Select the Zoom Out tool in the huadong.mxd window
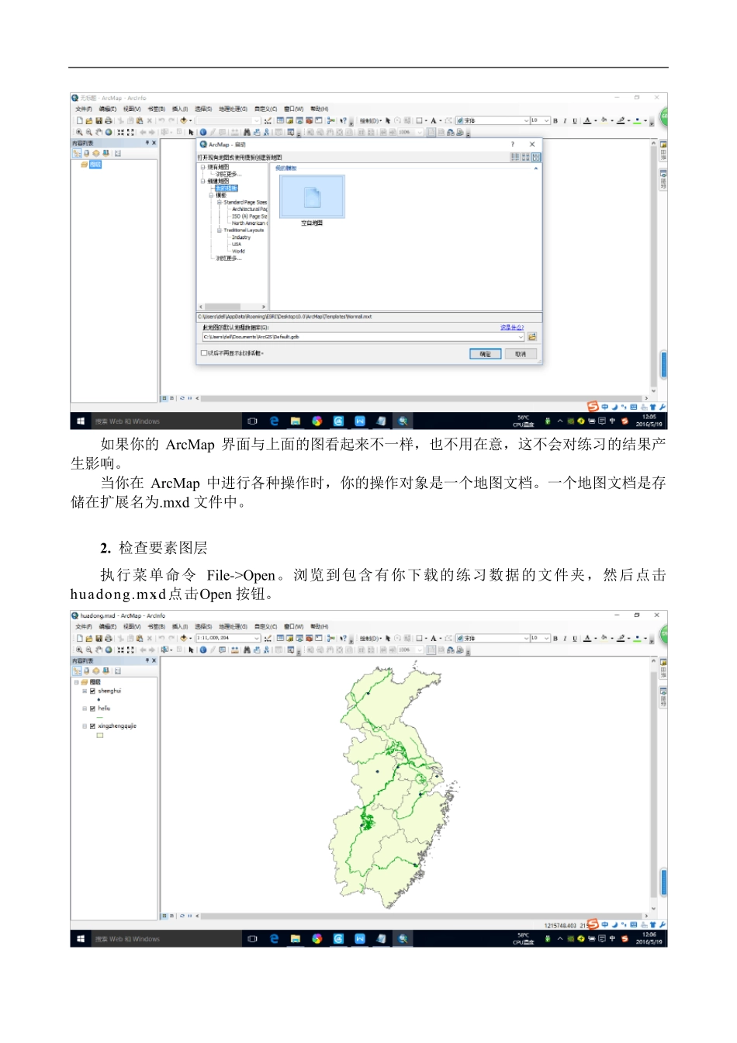The width and height of the screenshot is (737, 1043). (x=88, y=650)
